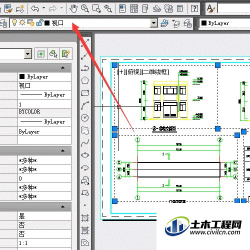Click the text style name field
Viewport: 250px width, 250px height.
(x=233, y=8)
